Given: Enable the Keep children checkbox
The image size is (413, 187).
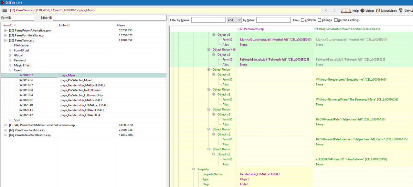Looking at the screenshot, I should [303, 20].
